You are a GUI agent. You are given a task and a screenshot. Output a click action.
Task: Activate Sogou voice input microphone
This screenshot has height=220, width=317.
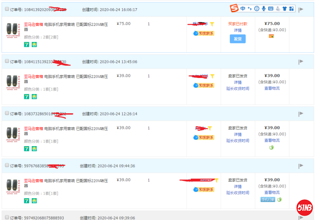tap(263, 8)
